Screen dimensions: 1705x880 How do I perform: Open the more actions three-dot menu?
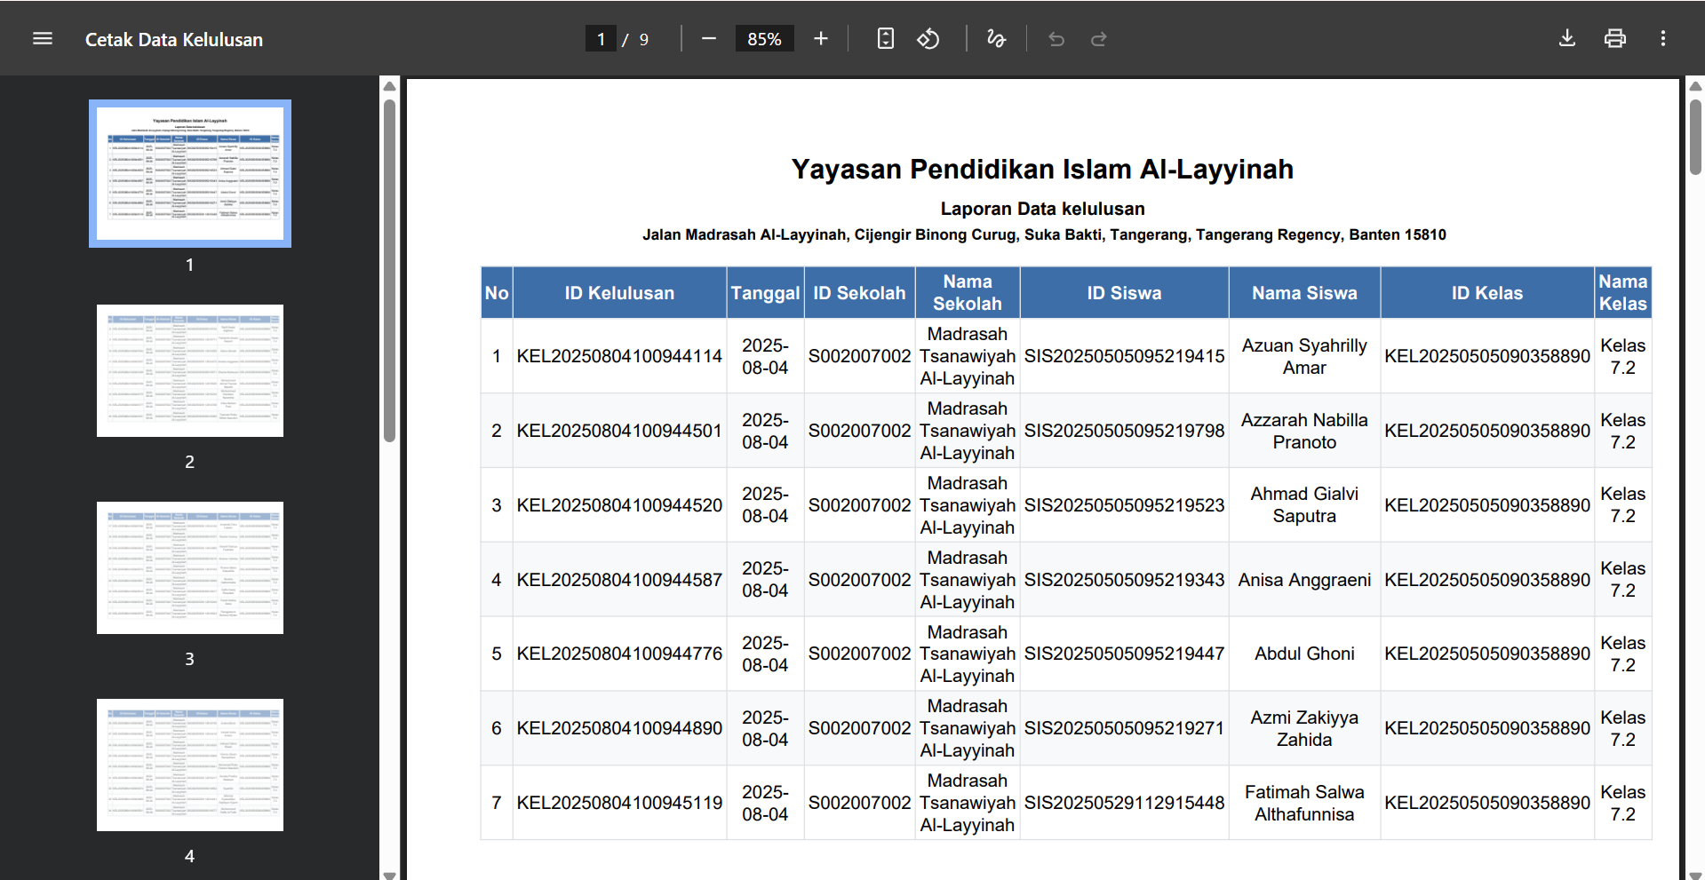click(1662, 39)
